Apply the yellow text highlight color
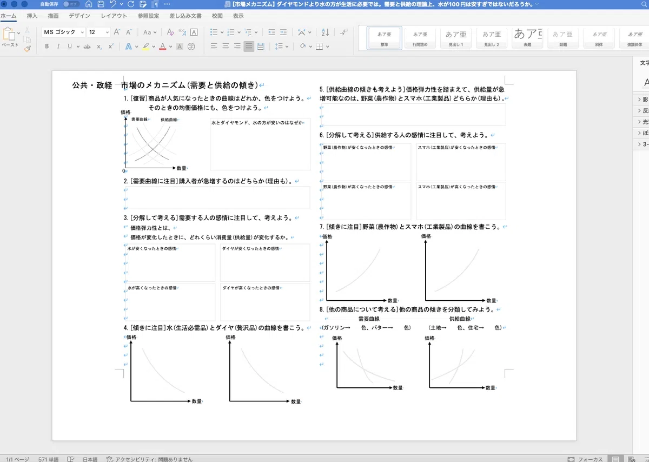649x462 pixels. (145, 47)
